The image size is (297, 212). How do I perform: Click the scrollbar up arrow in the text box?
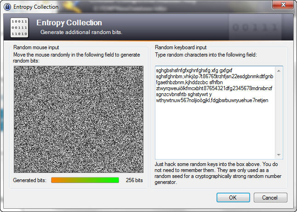(x=279, y=69)
